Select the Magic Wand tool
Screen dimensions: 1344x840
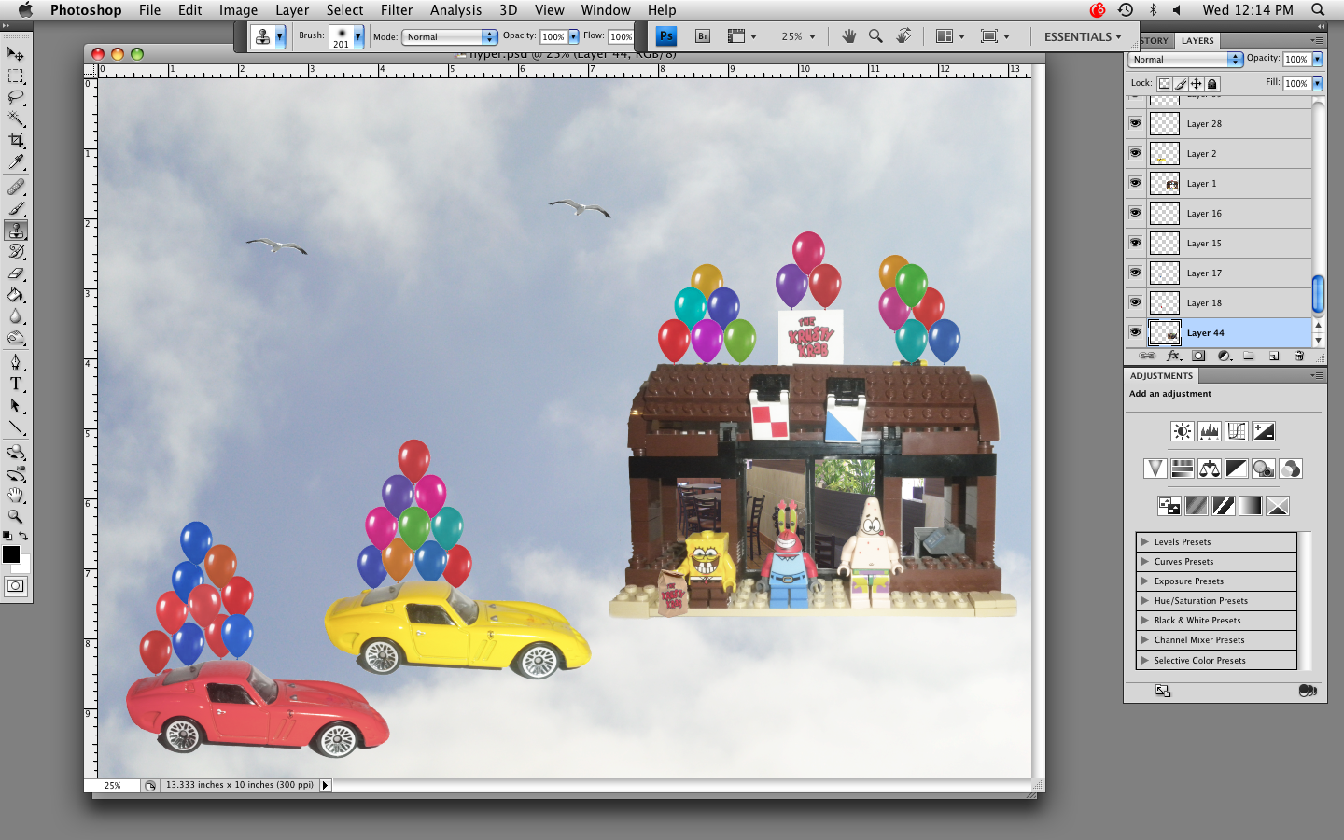(16, 119)
